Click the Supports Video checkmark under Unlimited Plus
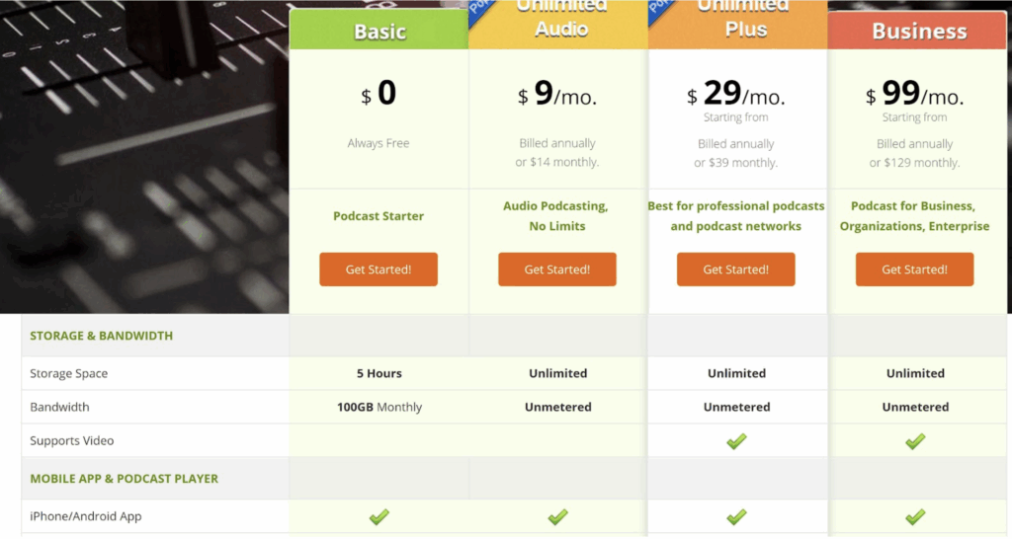Image resolution: width=1012 pixels, height=539 pixels. [x=736, y=441]
